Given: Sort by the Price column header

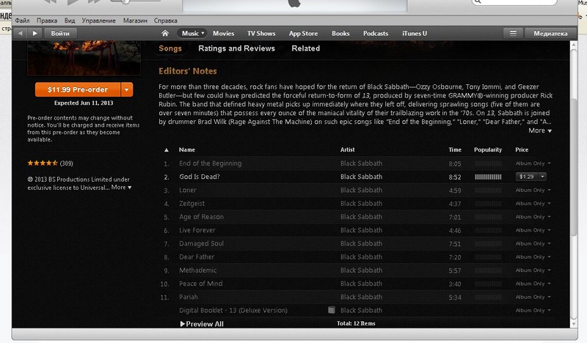Looking at the screenshot, I should 522,150.
